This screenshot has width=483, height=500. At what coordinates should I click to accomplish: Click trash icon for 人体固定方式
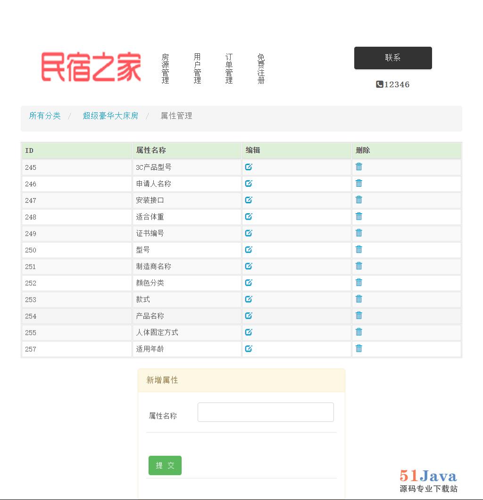point(359,332)
